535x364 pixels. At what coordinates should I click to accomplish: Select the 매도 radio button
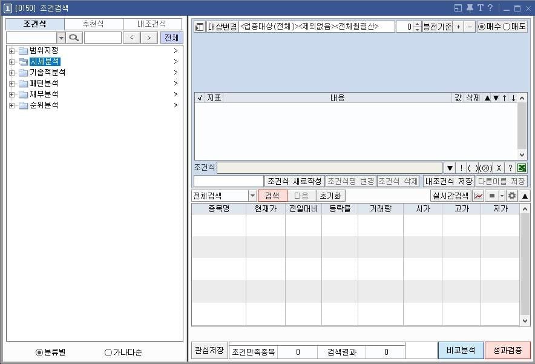tap(506, 26)
